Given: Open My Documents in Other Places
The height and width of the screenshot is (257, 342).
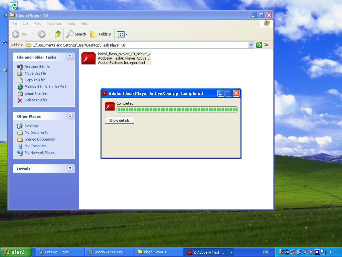Looking at the screenshot, I should (x=36, y=133).
